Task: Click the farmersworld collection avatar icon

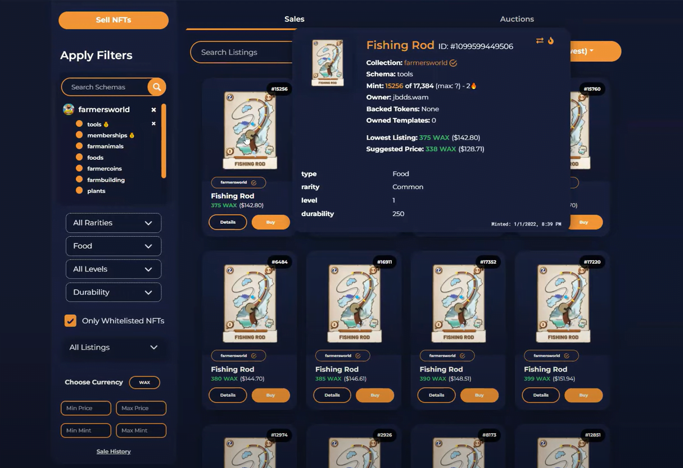Action: 69,109
